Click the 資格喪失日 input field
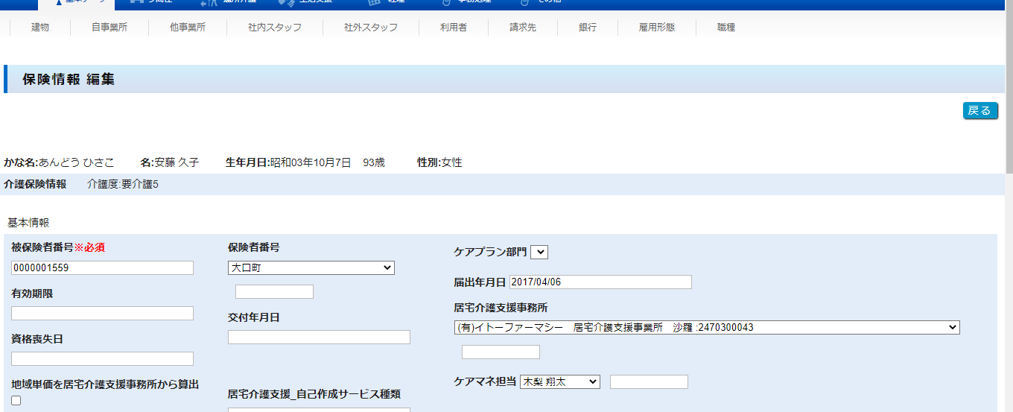The width and height of the screenshot is (1013, 412). tap(102, 359)
